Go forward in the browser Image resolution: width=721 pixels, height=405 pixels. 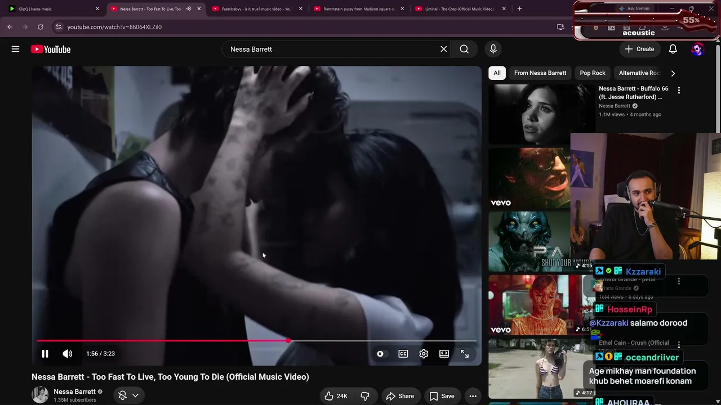click(x=25, y=27)
